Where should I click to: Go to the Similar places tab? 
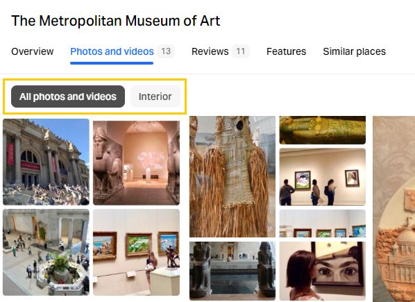(x=354, y=51)
